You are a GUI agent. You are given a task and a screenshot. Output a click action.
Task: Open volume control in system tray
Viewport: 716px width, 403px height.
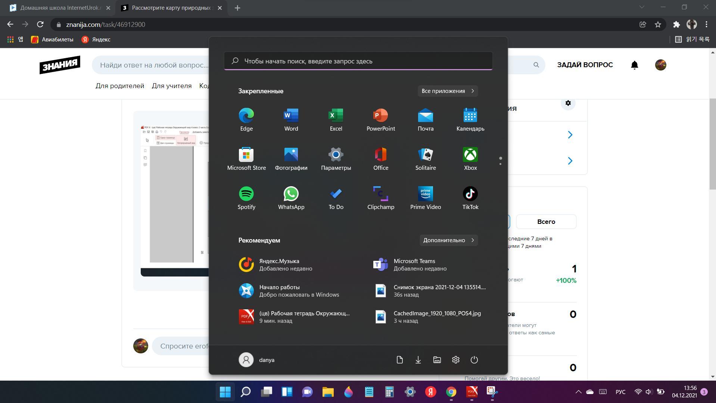tap(649, 392)
